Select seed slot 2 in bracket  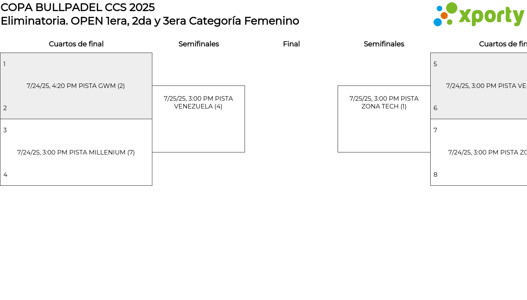click(x=5, y=108)
